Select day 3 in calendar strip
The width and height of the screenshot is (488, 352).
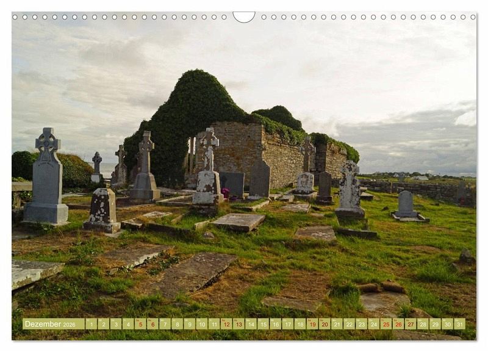116,324
